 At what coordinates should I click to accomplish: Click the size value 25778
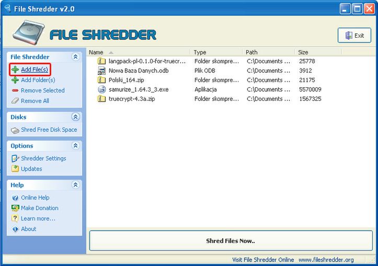tap(307, 61)
